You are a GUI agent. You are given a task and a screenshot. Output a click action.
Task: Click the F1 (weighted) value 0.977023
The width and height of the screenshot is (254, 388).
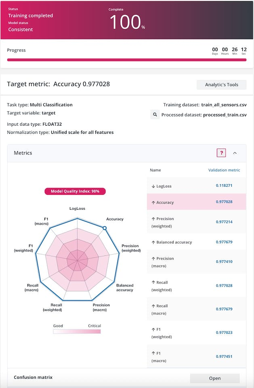(224, 333)
